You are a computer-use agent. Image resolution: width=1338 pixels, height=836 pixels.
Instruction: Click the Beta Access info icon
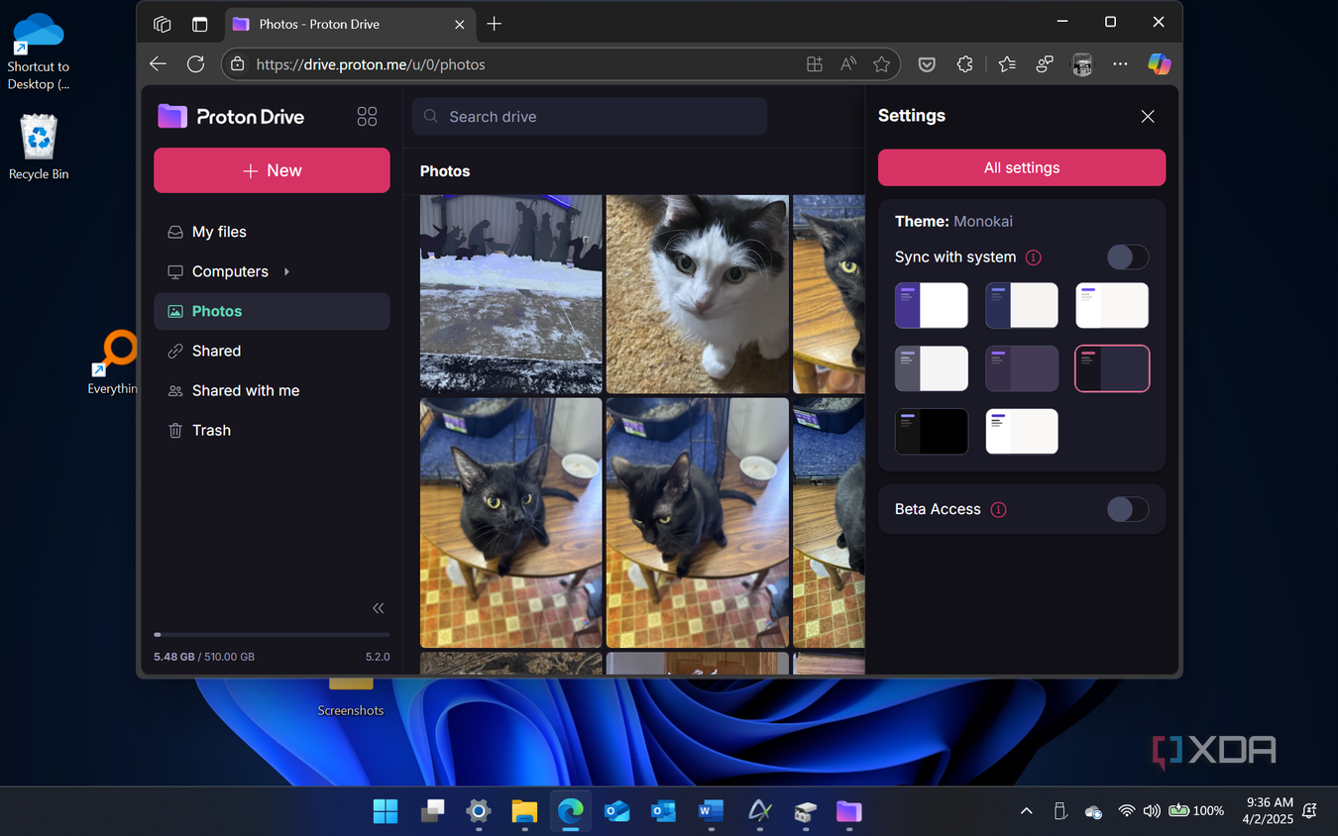[998, 510]
